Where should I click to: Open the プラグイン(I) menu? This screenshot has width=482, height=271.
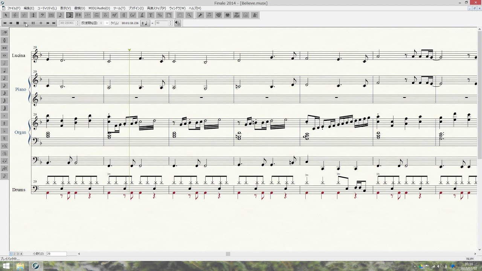(136, 8)
